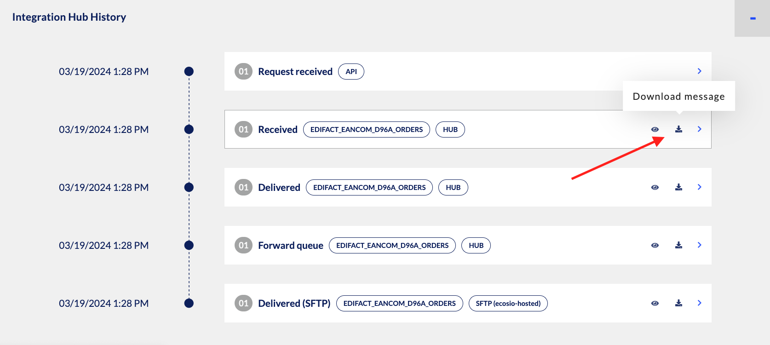Expand the Request received row chevron
Image resolution: width=770 pixels, height=345 pixels.
point(699,71)
